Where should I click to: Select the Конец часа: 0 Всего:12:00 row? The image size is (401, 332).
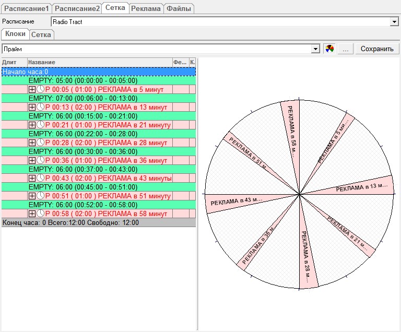point(99,222)
